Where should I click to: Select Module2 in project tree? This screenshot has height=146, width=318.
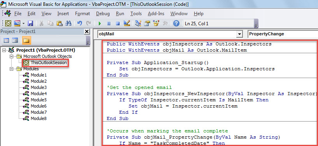tap(39, 81)
